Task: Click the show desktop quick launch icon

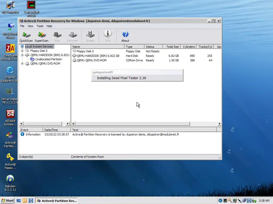Action: tap(19, 201)
